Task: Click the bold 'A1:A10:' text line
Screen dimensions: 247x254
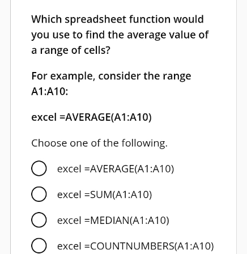Action: [x=50, y=92]
